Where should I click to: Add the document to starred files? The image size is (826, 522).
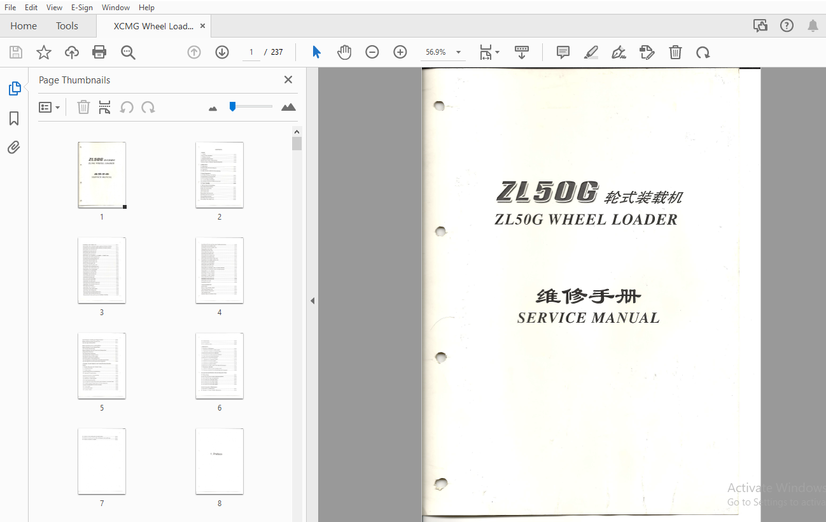[x=44, y=52]
